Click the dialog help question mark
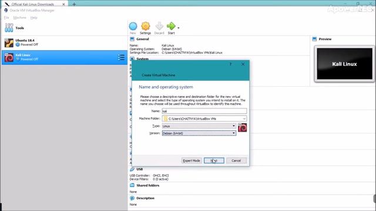The height and width of the screenshot is (211, 376). click(x=230, y=64)
